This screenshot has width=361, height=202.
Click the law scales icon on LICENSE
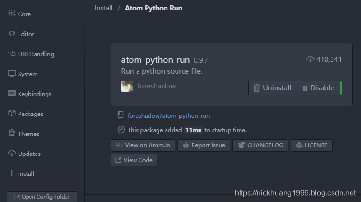299,145
